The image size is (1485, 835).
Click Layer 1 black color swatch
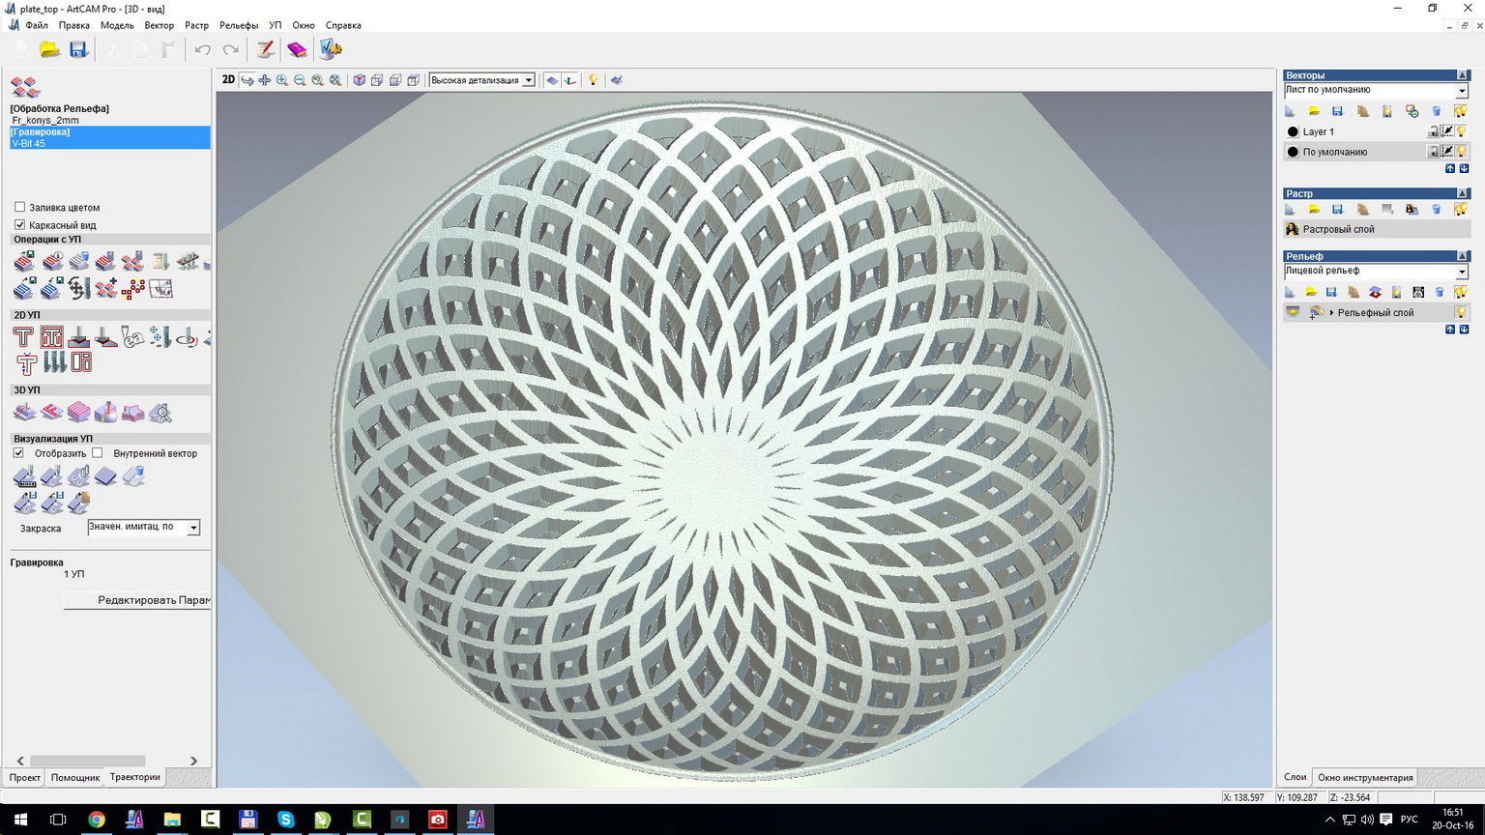click(1293, 131)
